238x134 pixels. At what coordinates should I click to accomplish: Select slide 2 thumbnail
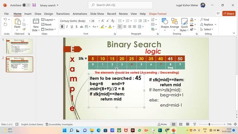[19, 64]
